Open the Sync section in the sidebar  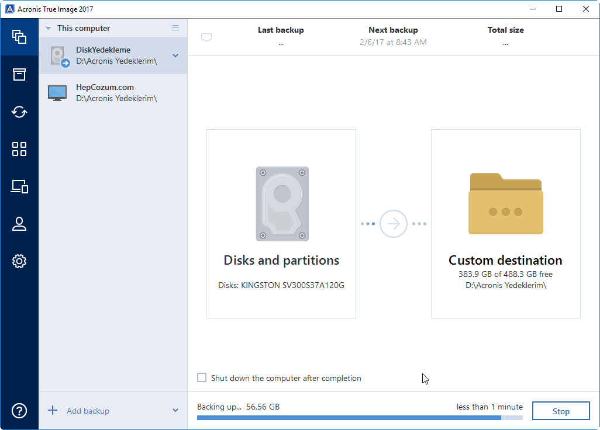(19, 112)
